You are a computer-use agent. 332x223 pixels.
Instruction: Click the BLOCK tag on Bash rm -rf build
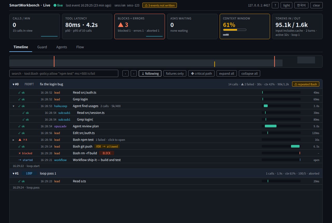pos(107,153)
